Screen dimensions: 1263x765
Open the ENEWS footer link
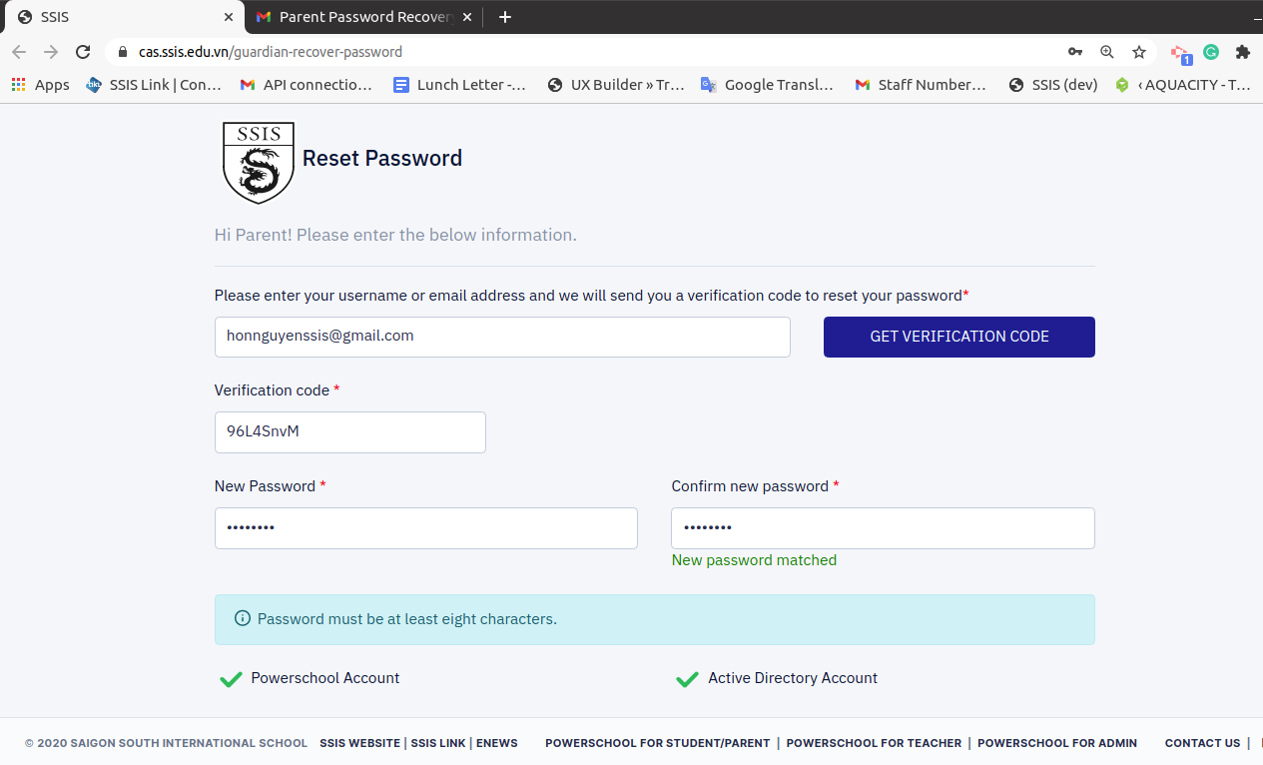(x=497, y=743)
